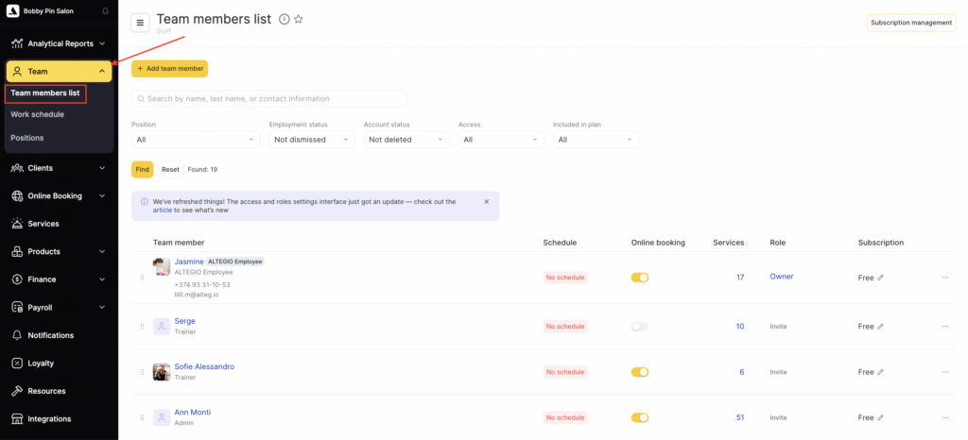Close the access and roles update banner
Viewport: 968px width, 440px height.
pos(487,201)
